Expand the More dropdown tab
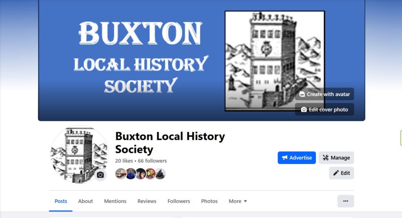This screenshot has height=218, width=402. pos(238,201)
